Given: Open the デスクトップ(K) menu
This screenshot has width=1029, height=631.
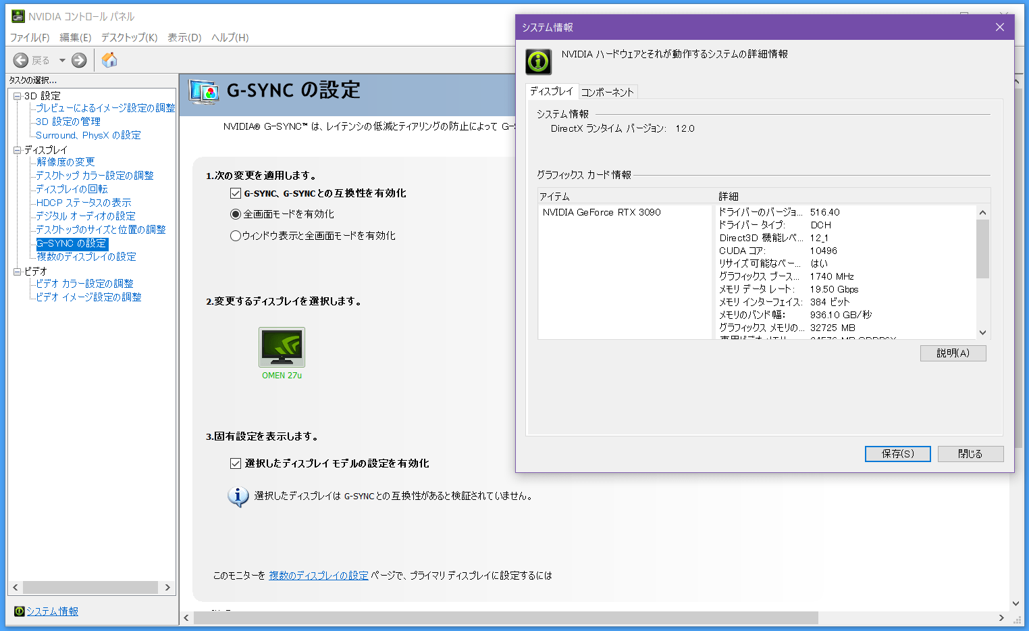Looking at the screenshot, I should coord(130,37).
